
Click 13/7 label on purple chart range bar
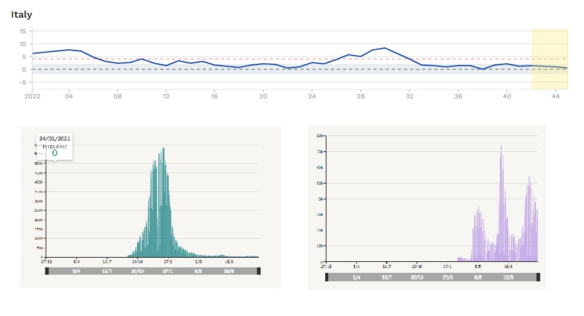pyautogui.click(x=387, y=277)
